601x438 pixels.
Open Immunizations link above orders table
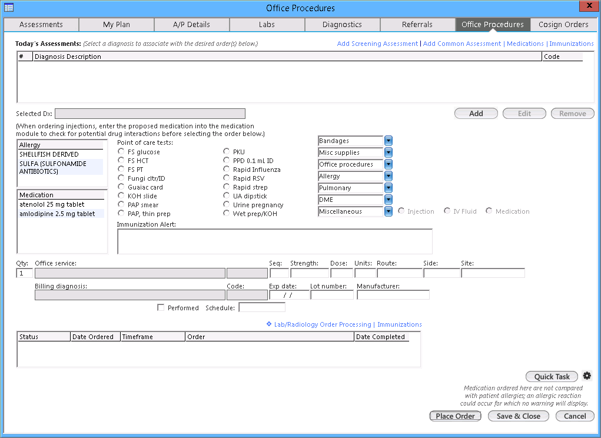[x=400, y=324]
